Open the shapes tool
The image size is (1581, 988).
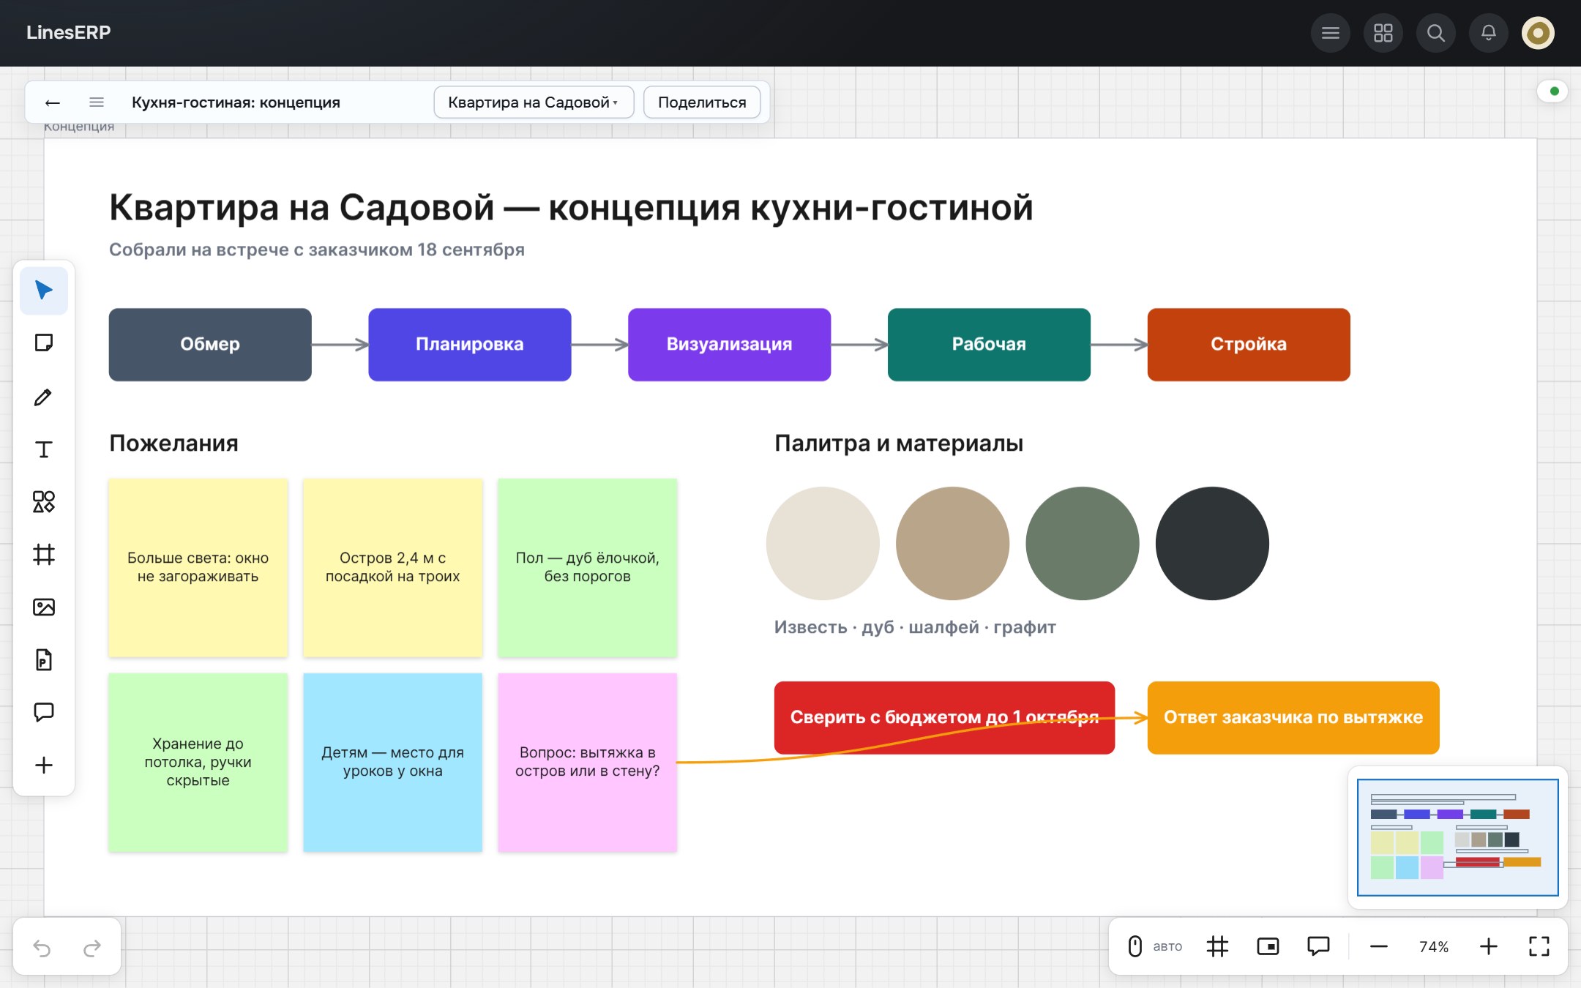click(x=44, y=502)
